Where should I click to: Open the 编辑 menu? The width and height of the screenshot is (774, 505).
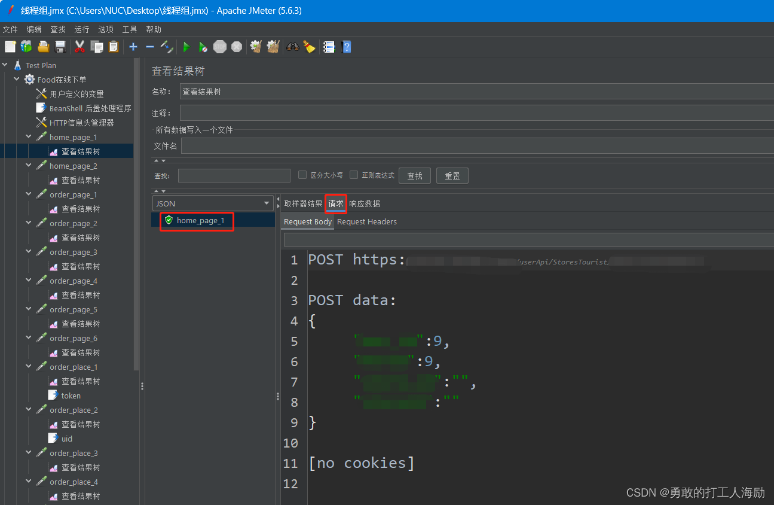click(34, 29)
